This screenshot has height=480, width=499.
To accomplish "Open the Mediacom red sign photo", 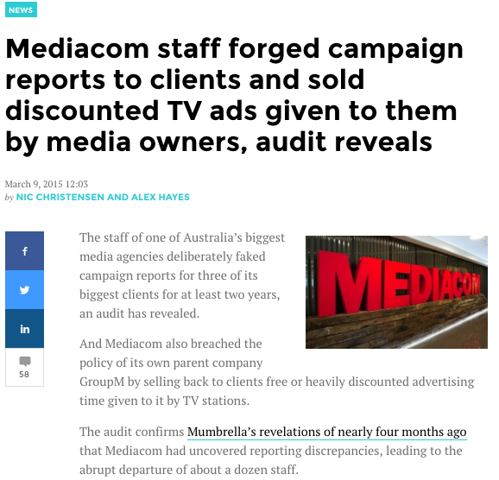I will pos(396,292).
